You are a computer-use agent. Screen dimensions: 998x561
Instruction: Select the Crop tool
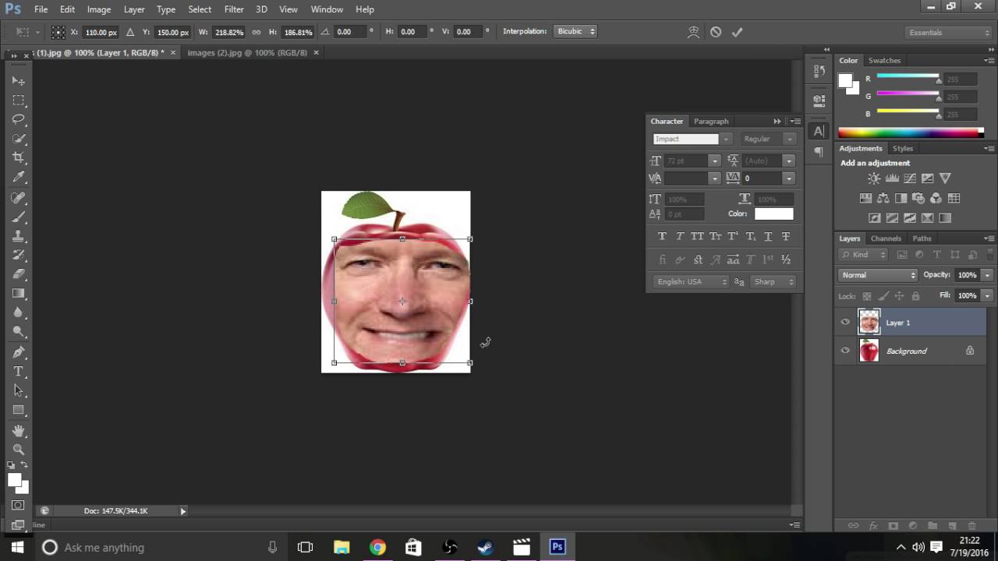[19, 158]
